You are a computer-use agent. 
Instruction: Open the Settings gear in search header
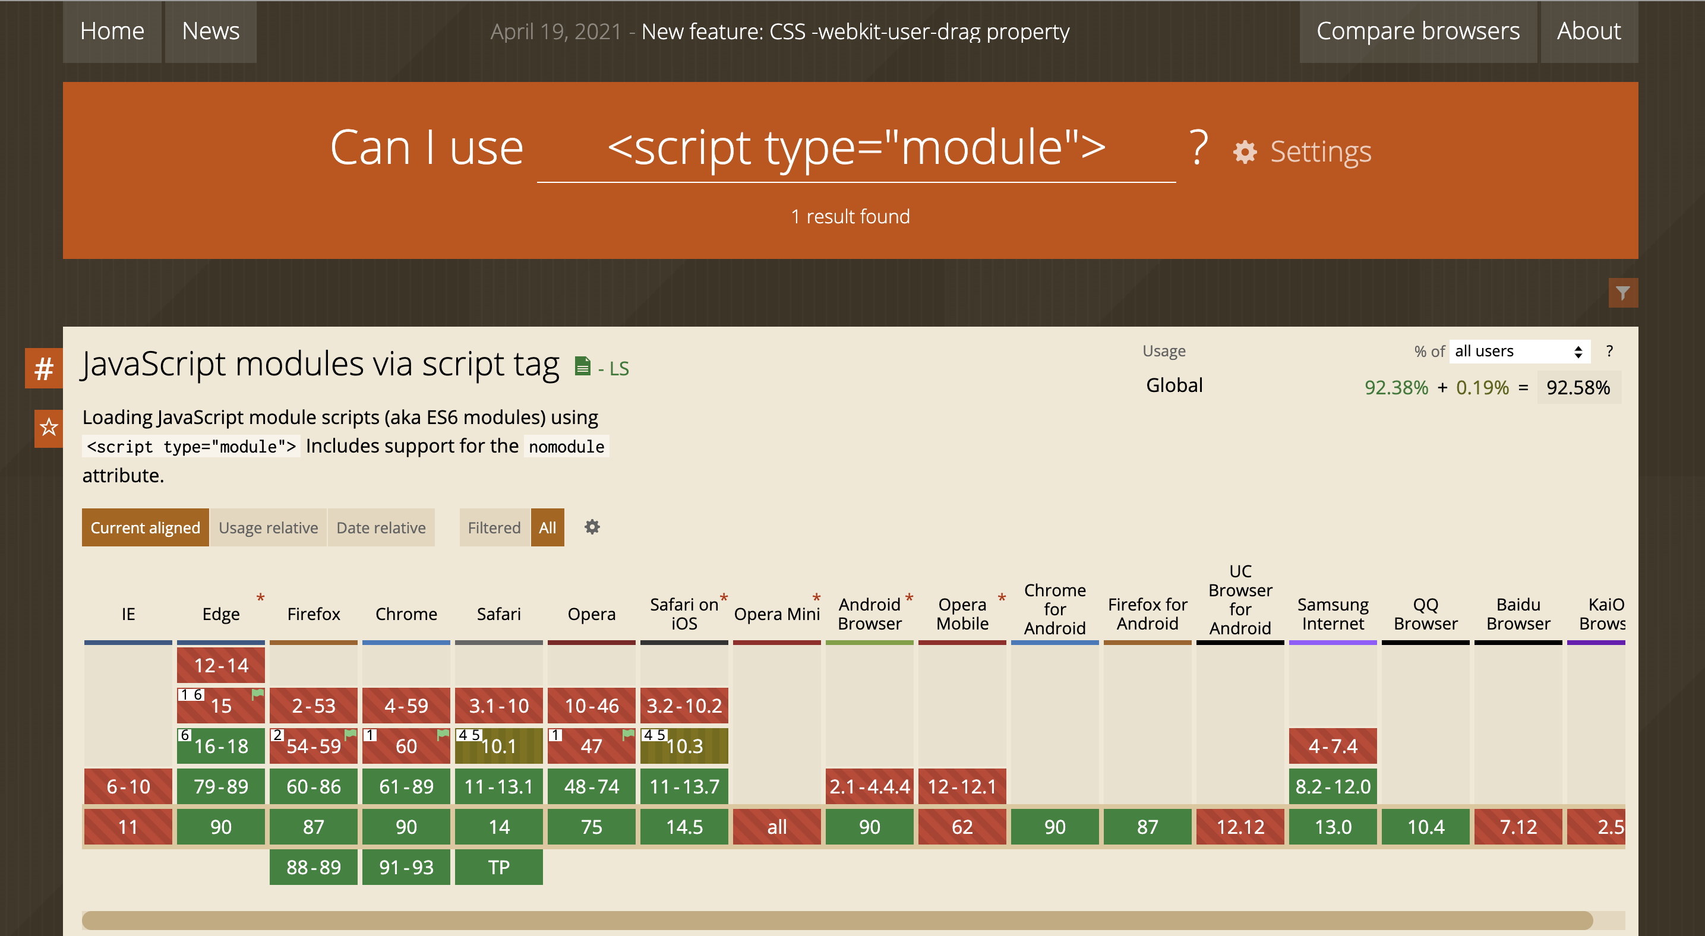[1245, 152]
